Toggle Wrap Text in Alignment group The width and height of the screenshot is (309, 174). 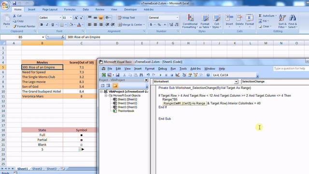pos(126,18)
